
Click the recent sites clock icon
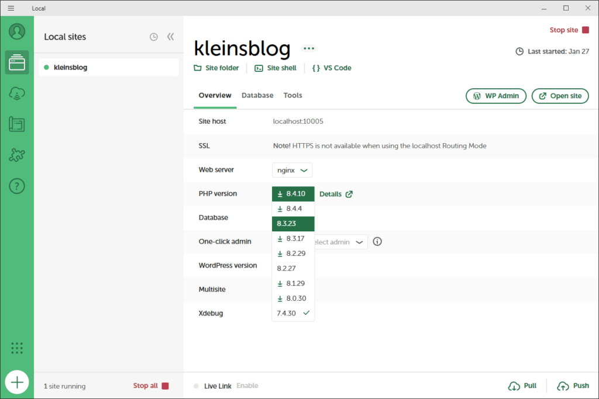pos(153,37)
